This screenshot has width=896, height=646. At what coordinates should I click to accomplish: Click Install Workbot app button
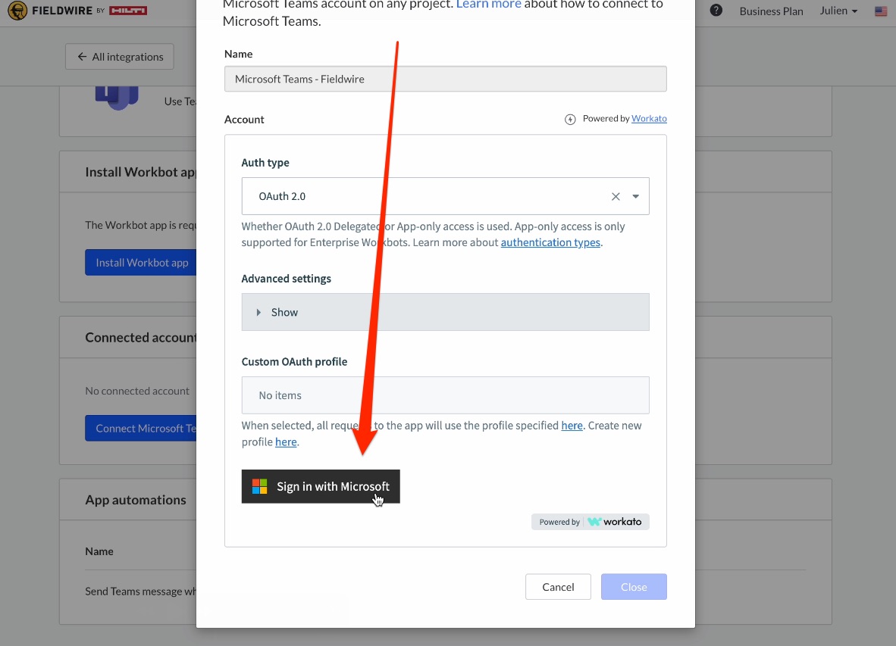(x=141, y=263)
